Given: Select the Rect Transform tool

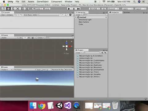Looking at the screenshot, I should [22, 9].
